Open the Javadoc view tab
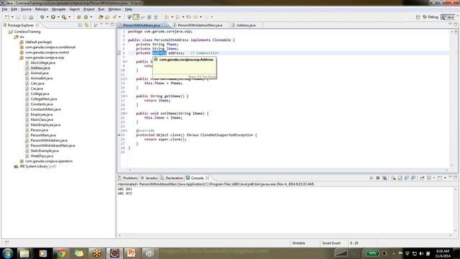Viewport: 460px width, 259px height. click(149, 178)
